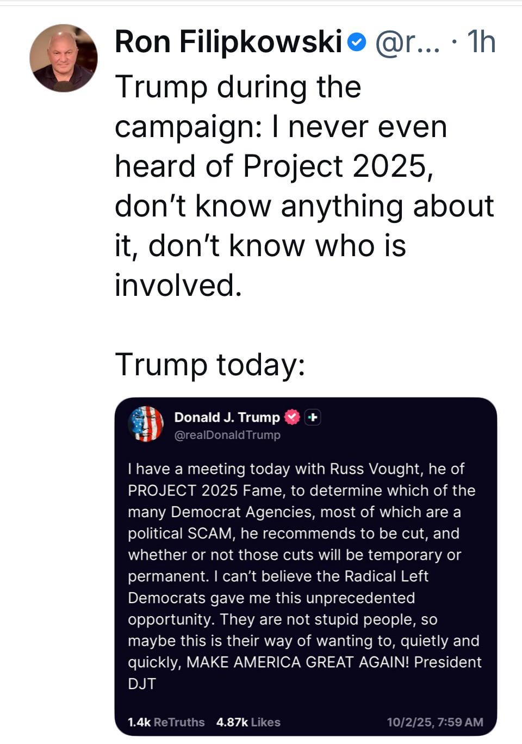
Task: Click "heard of Project 2025" in the post
Action: tap(274, 166)
